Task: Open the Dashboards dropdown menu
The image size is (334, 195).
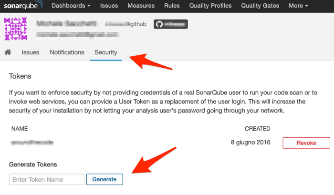Action: coord(71,6)
